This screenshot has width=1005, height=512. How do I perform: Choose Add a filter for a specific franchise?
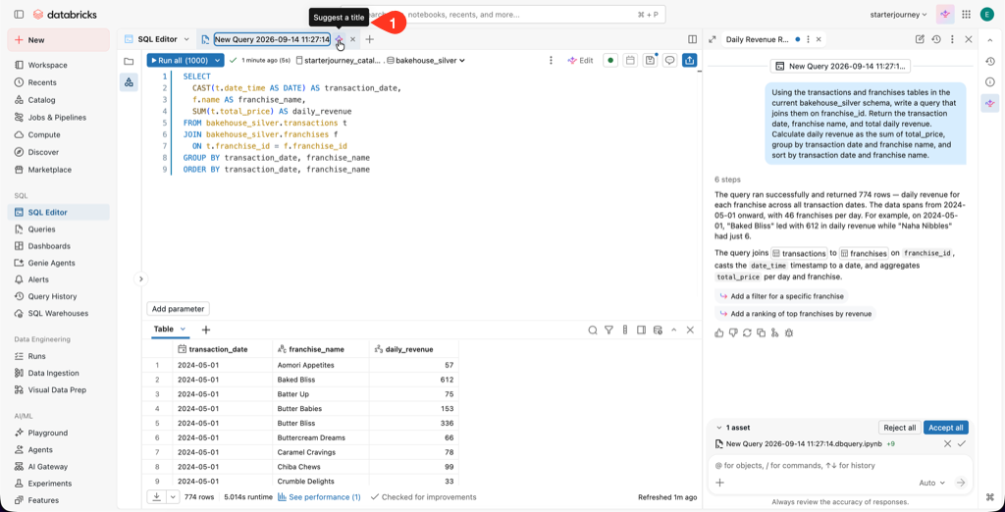(x=781, y=296)
